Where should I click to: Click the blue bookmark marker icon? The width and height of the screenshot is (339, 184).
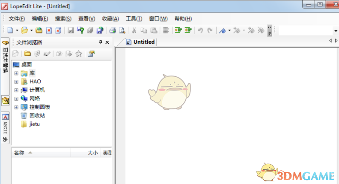pyautogui.click(x=222, y=30)
